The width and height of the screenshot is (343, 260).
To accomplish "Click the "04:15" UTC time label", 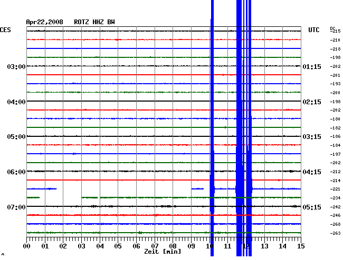I will point(312,172).
